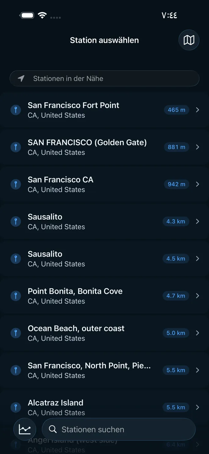Tap the Point Bonita station pin icon
This screenshot has width=209, height=454.
click(x=16, y=296)
